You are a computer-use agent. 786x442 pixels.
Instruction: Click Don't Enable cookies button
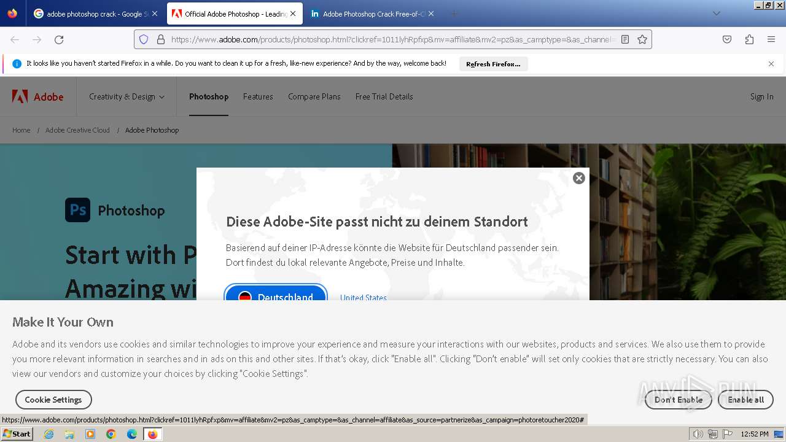(x=678, y=400)
